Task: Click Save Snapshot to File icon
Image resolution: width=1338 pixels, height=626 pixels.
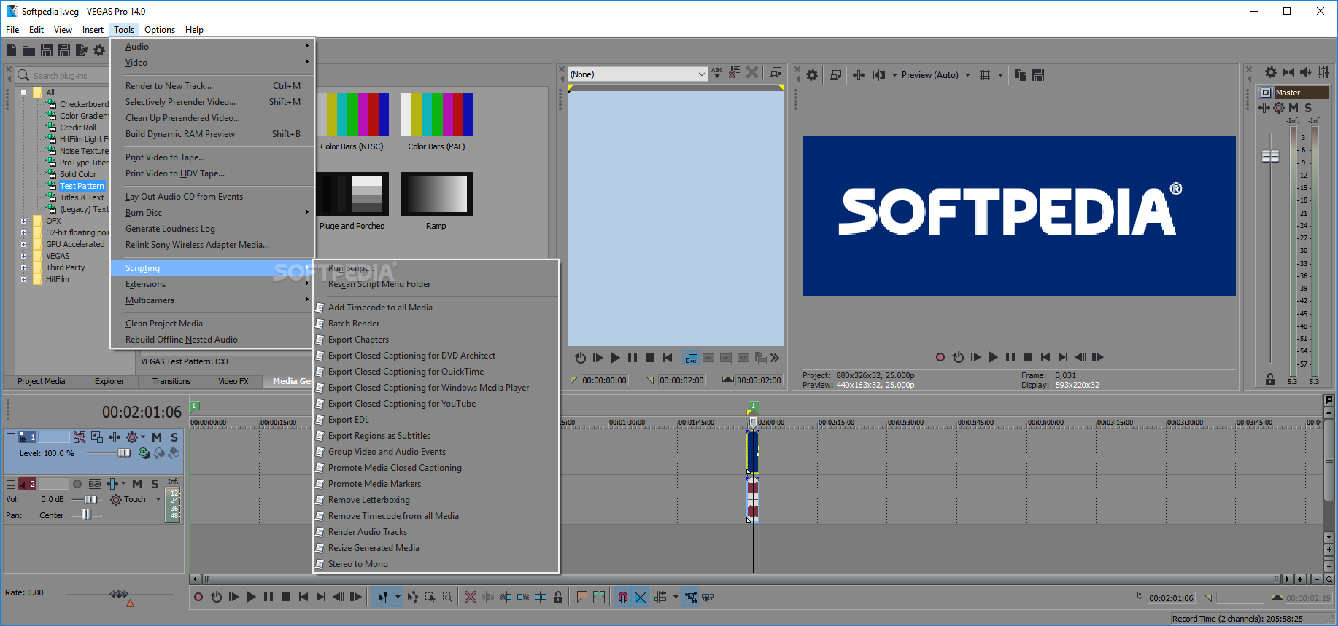Action: click(x=1038, y=74)
